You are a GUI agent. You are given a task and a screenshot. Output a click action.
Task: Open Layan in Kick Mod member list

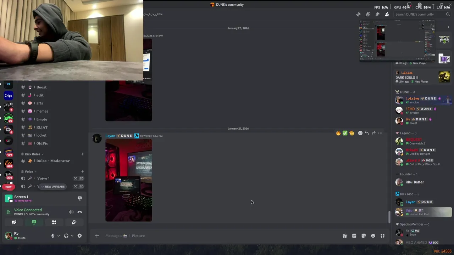click(423, 202)
